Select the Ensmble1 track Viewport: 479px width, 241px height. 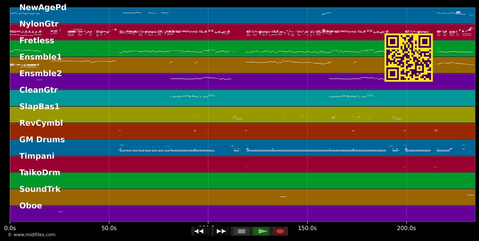click(41, 57)
